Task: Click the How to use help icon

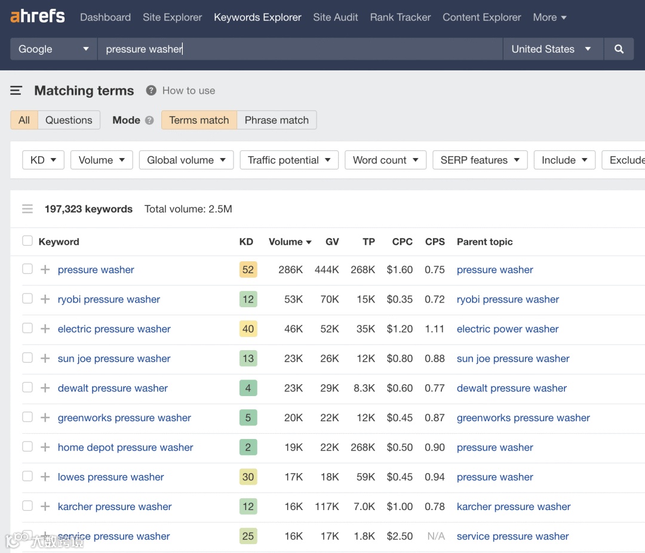Action: (151, 91)
